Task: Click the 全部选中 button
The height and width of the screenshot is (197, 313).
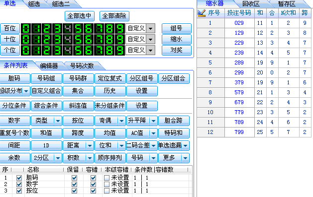Action: [x=80, y=16]
